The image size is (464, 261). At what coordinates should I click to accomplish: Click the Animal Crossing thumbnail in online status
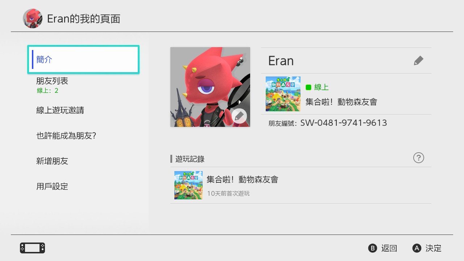[283, 94]
